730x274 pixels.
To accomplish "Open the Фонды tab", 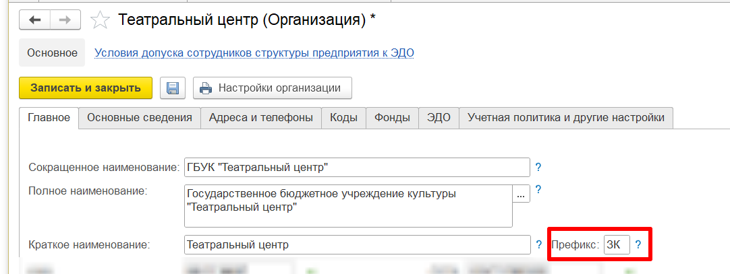I will (392, 118).
